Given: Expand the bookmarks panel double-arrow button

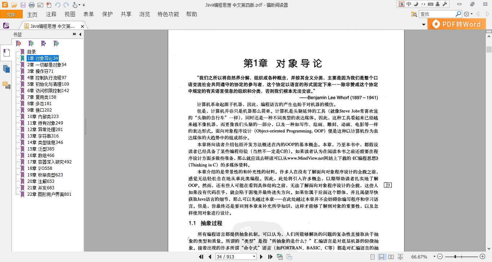Looking at the screenshot, I should click(75, 34).
